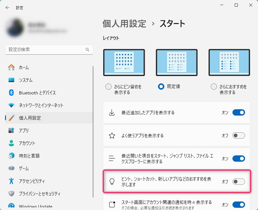Image resolution: width=258 pixels, height=210 pixels.
Task: Turn off 最近追加したアプリを表示する toggle
Action: click(x=238, y=113)
